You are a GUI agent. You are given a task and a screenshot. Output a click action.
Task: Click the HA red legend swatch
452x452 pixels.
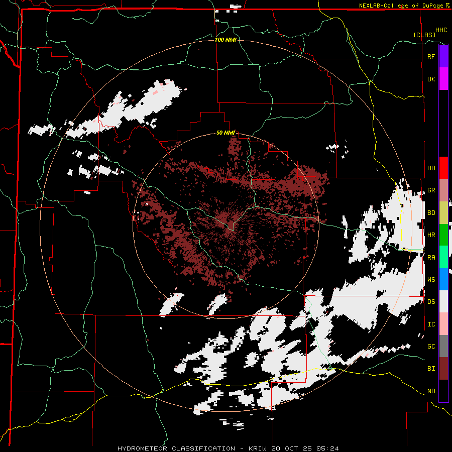point(443,168)
